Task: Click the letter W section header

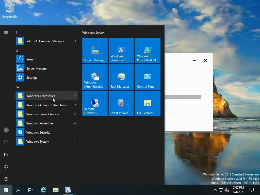Action: pyautogui.click(x=18, y=87)
